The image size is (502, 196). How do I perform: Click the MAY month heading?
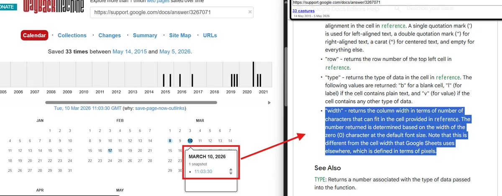click(120, 190)
